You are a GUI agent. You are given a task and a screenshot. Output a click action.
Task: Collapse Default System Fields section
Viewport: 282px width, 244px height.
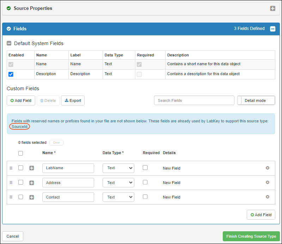(x=9, y=44)
